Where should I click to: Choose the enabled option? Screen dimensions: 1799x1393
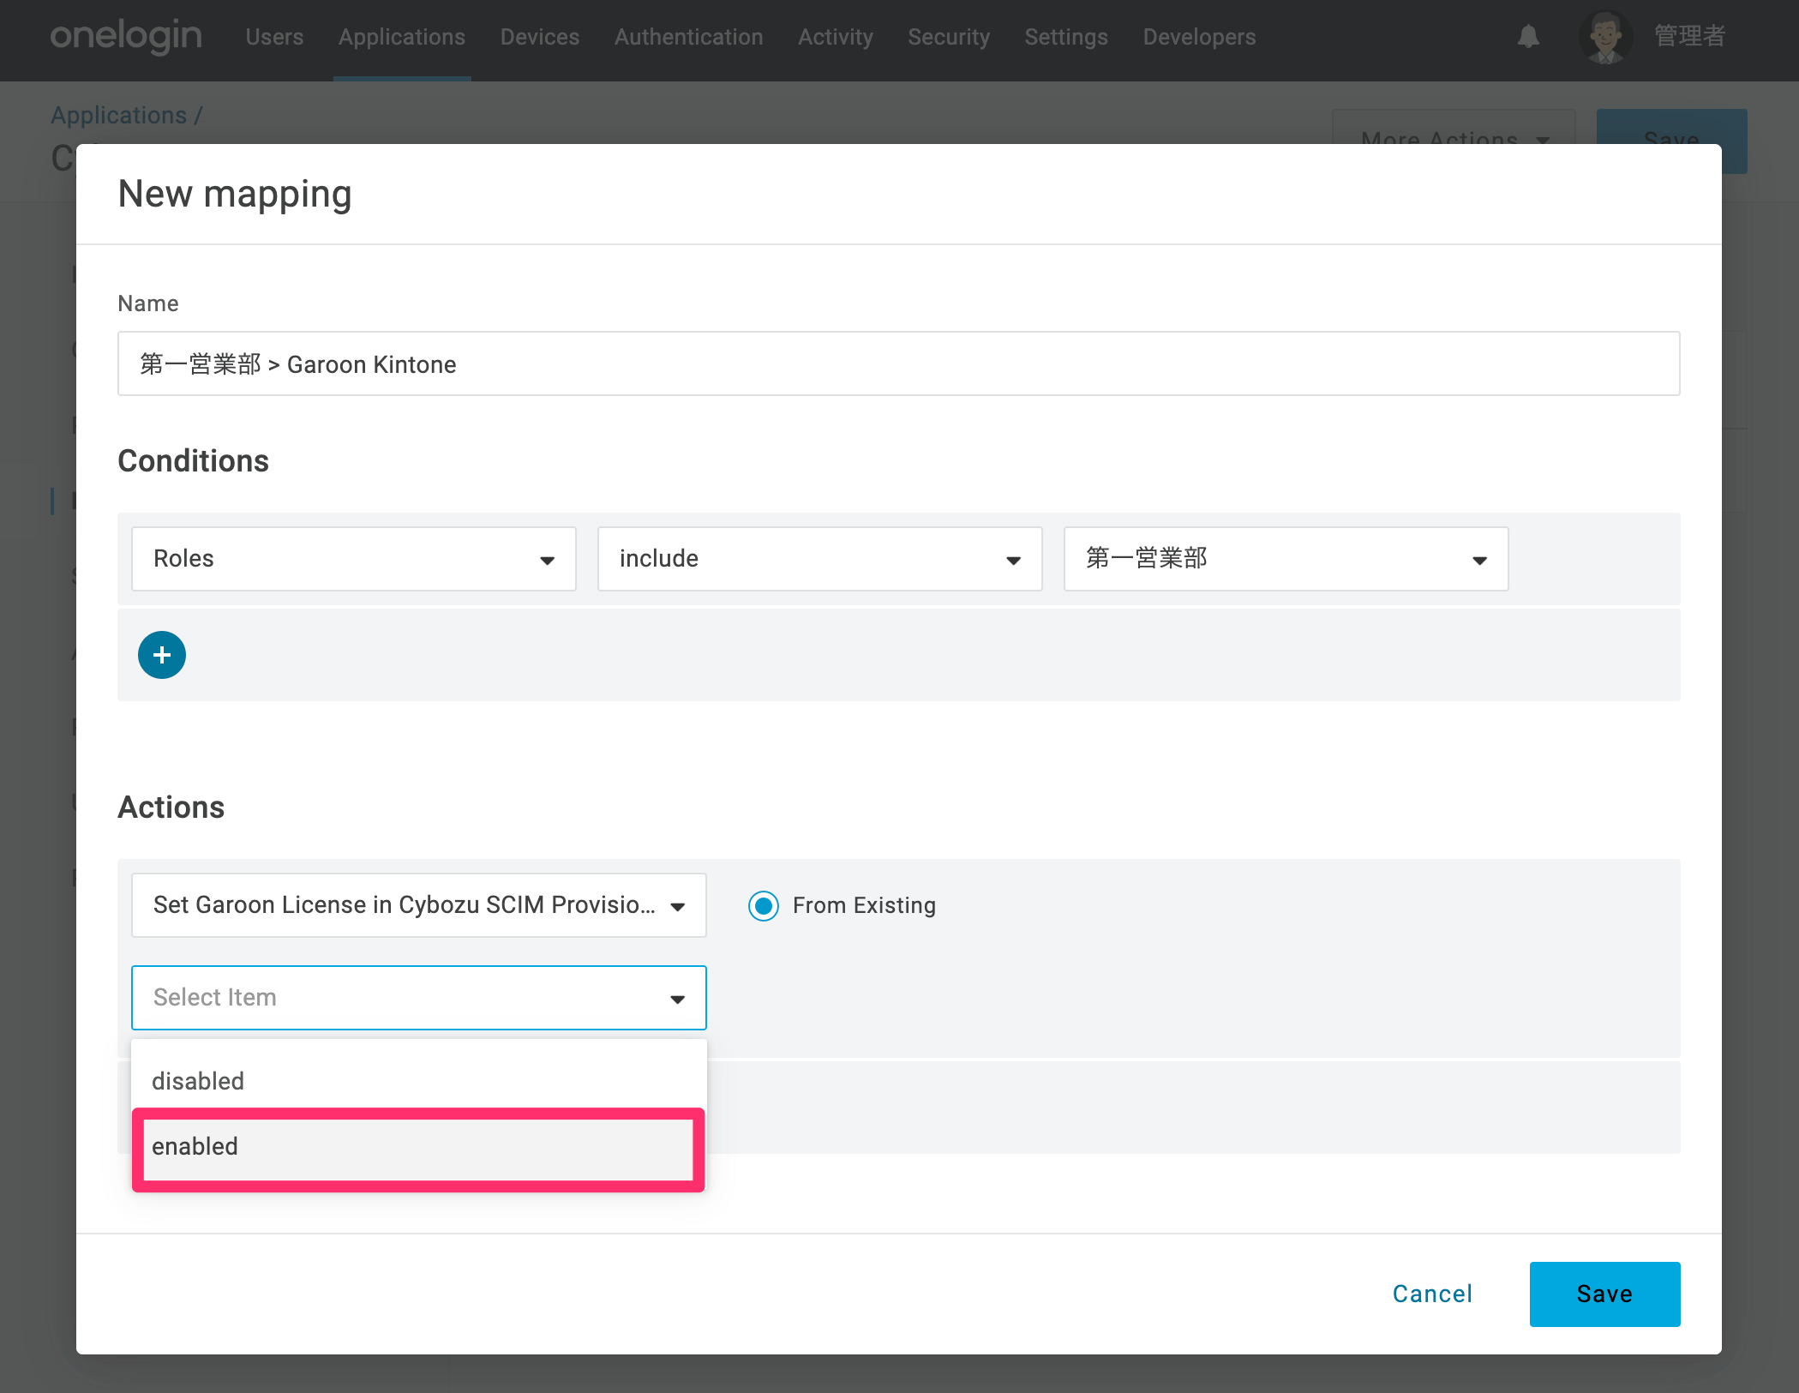(x=418, y=1147)
